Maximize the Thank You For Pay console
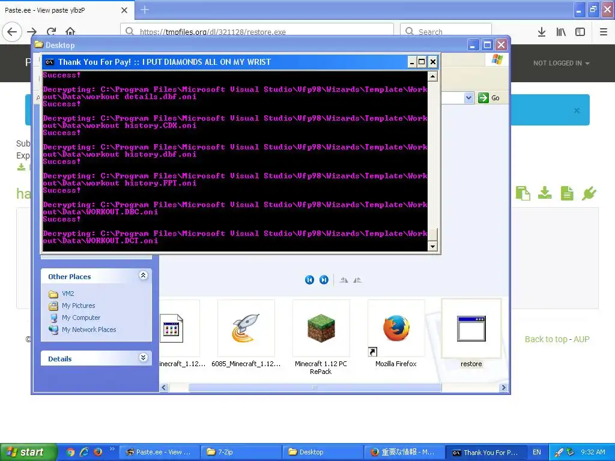Viewport: 615px width, 461px height. [422, 62]
